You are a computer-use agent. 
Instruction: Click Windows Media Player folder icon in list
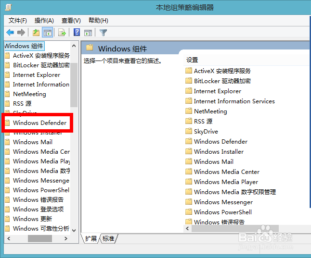(189, 182)
